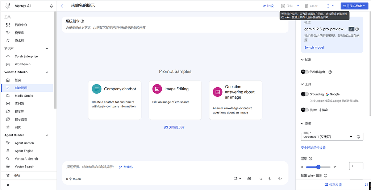Click the help icon beside region dropdown

[x=358, y=137]
